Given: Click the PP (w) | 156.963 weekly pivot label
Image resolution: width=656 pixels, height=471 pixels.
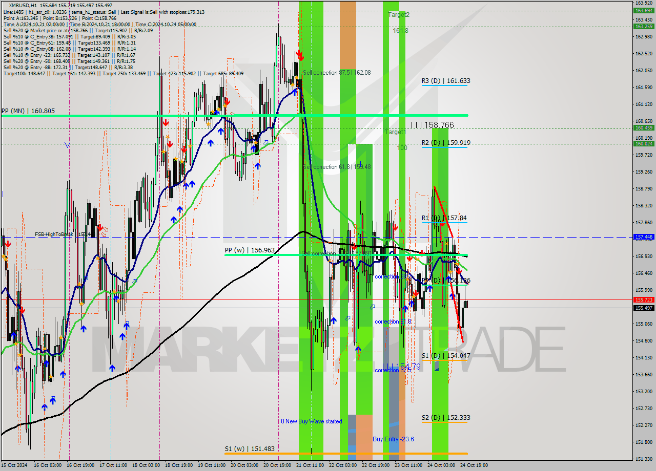Looking at the screenshot, I should click(x=250, y=250).
